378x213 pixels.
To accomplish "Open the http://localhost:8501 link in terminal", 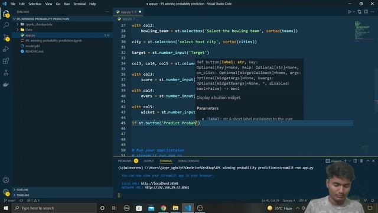I will [159, 183].
